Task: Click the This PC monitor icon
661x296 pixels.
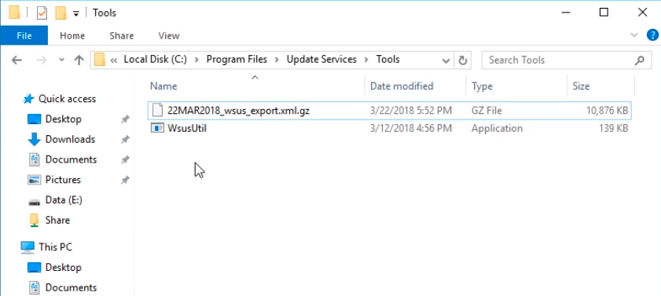Action: [x=28, y=247]
